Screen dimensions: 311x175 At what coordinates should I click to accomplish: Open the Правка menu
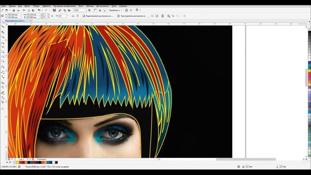coord(12,6)
